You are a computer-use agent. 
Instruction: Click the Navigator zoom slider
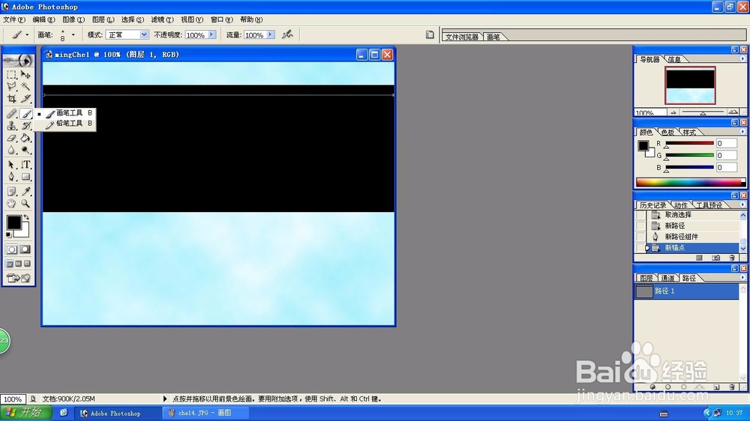click(x=703, y=112)
